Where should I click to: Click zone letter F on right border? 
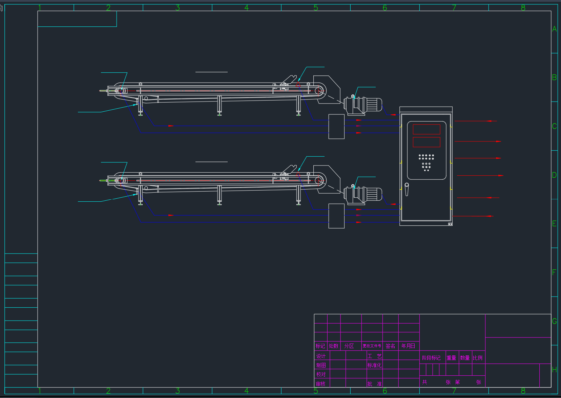pos(554,272)
